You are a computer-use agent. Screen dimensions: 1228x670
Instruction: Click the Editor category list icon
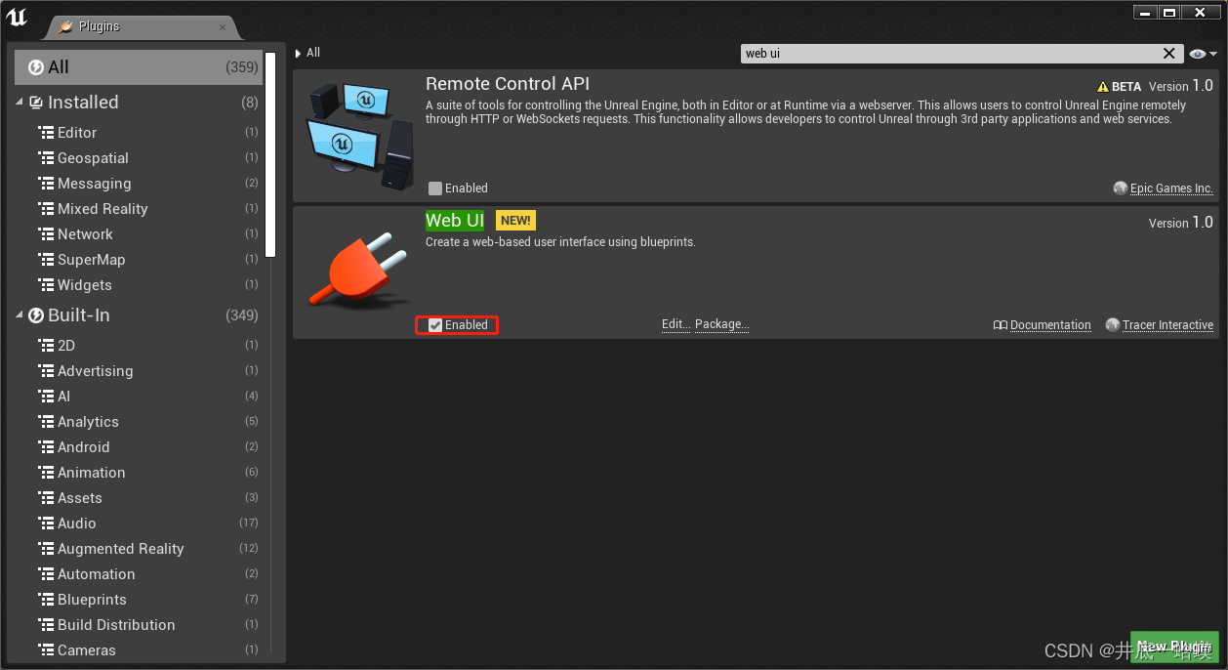click(46, 133)
